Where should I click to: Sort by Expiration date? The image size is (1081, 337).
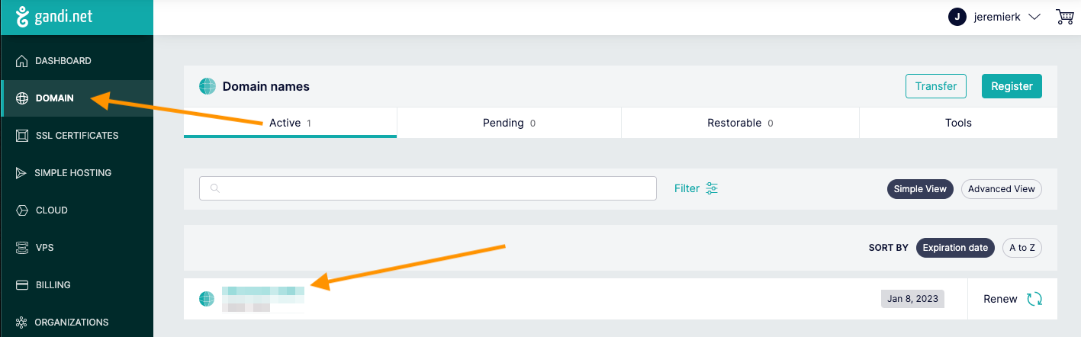point(955,248)
